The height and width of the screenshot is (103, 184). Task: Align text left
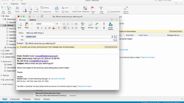point(65,28)
